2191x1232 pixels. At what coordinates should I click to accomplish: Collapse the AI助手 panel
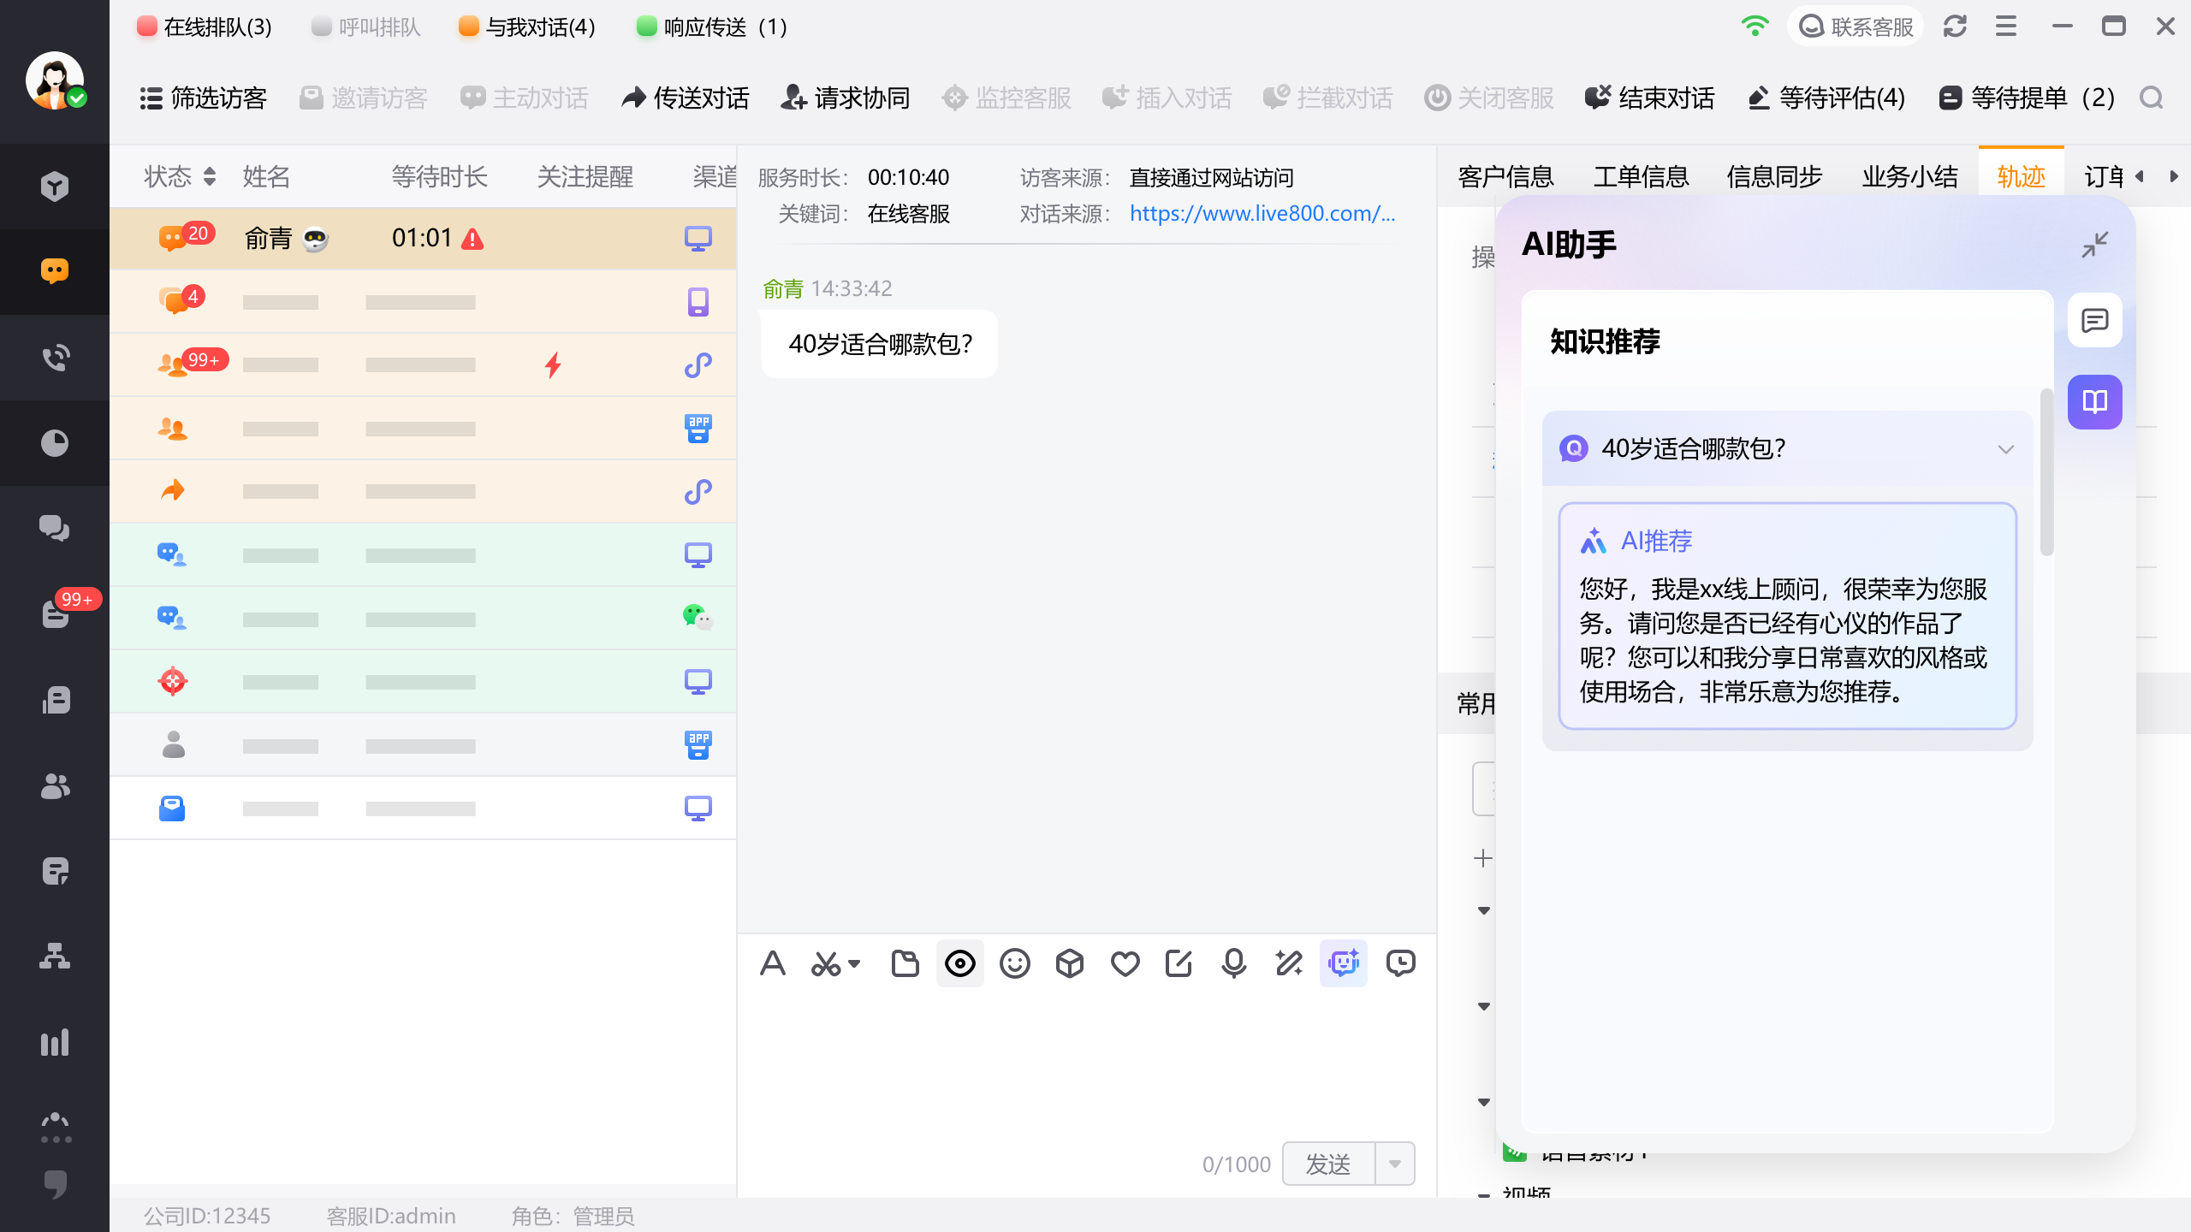[x=2094, y=245]
